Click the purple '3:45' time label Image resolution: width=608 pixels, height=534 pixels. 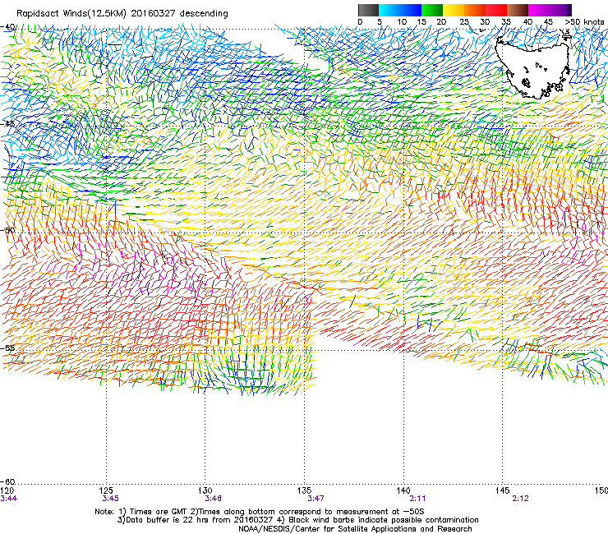click(111, 499)
